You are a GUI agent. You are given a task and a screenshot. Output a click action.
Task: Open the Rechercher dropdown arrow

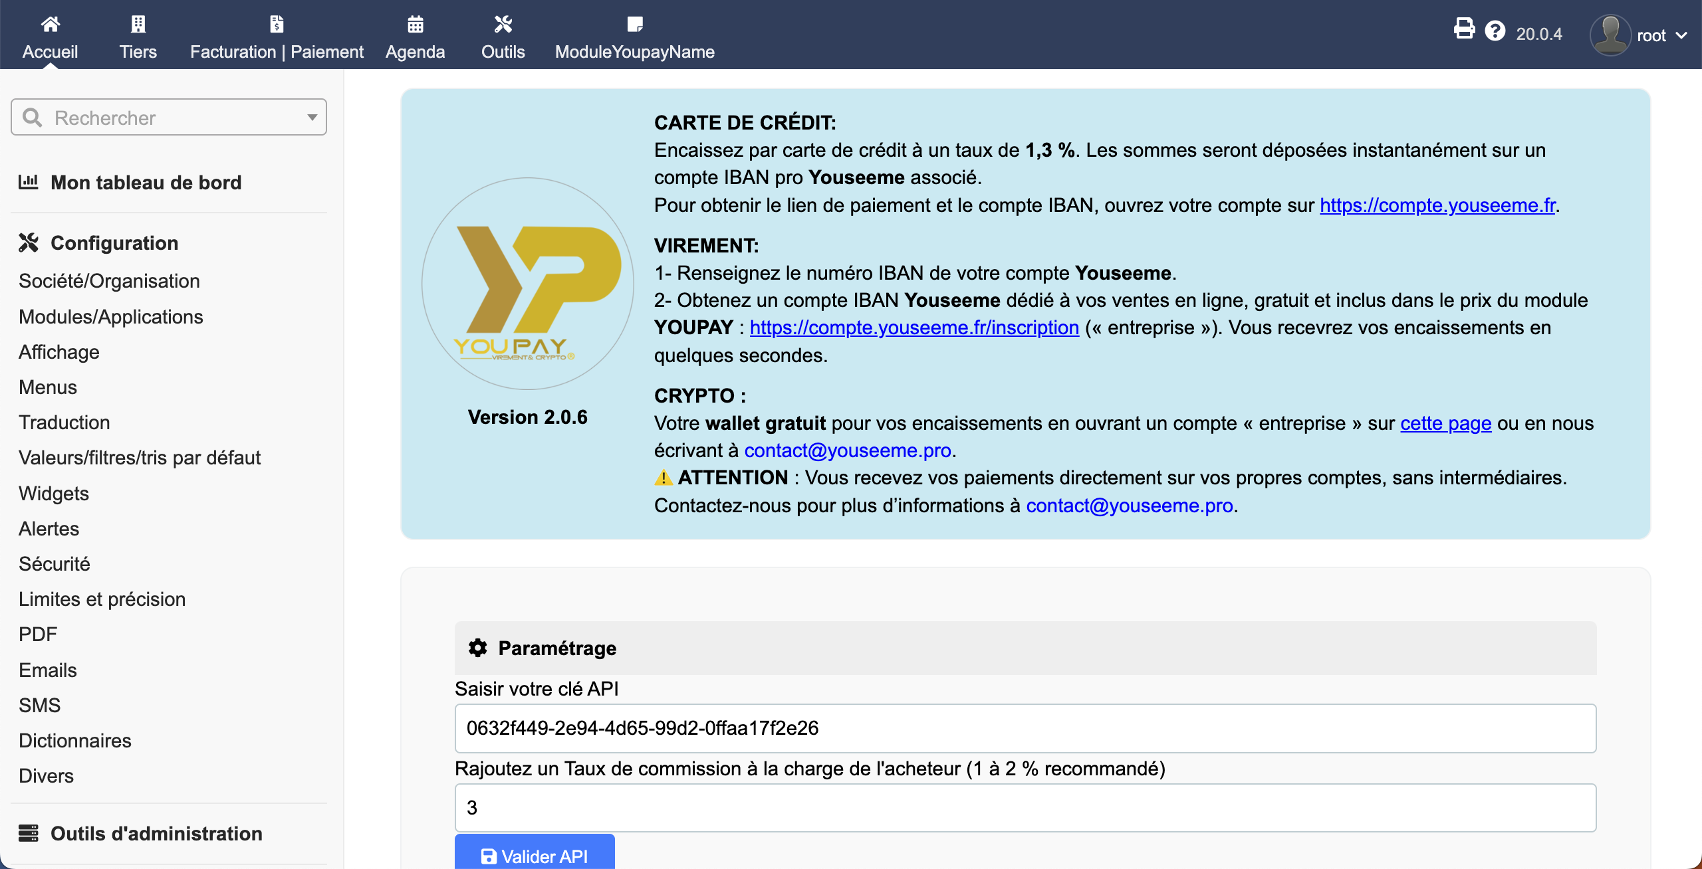click(312, 118)
